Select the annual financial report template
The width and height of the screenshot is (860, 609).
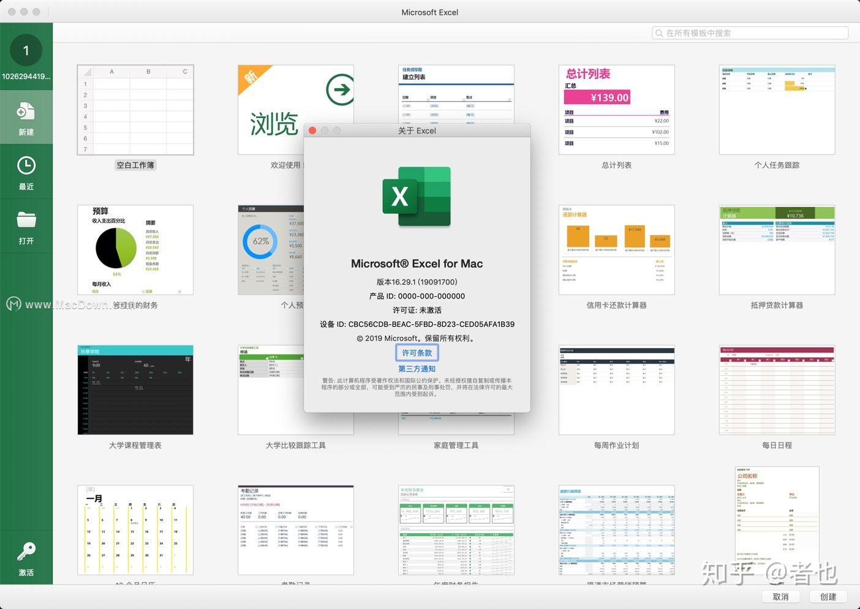456,530
